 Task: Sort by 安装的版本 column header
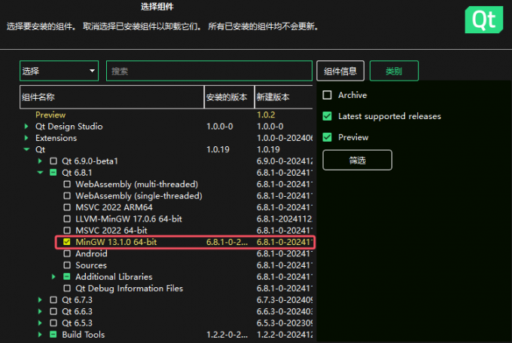(x=229, y=97)
